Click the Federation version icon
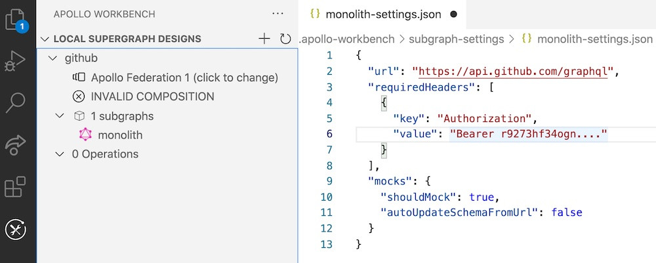Screen dimensions: 656x263 tap(79, 77)
